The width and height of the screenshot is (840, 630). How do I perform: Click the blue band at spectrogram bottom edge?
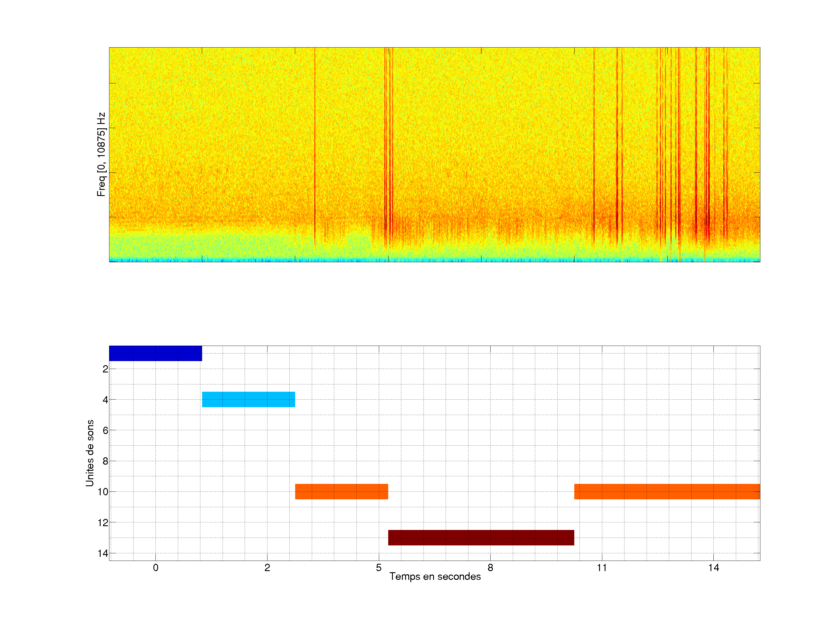pos(434,260)
